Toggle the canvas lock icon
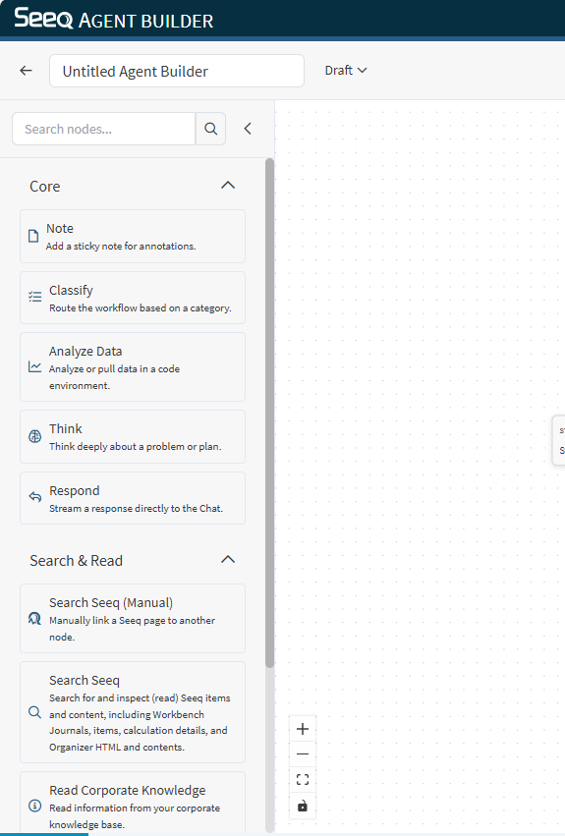The height and width of the screenshot is (836, 565). pos(303,806)
